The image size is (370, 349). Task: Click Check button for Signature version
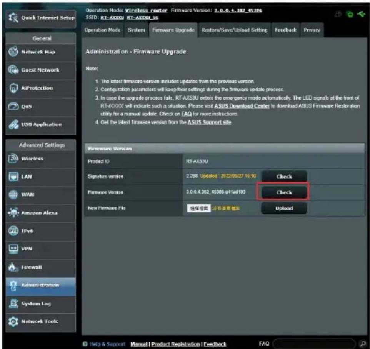tap(284, 177)
